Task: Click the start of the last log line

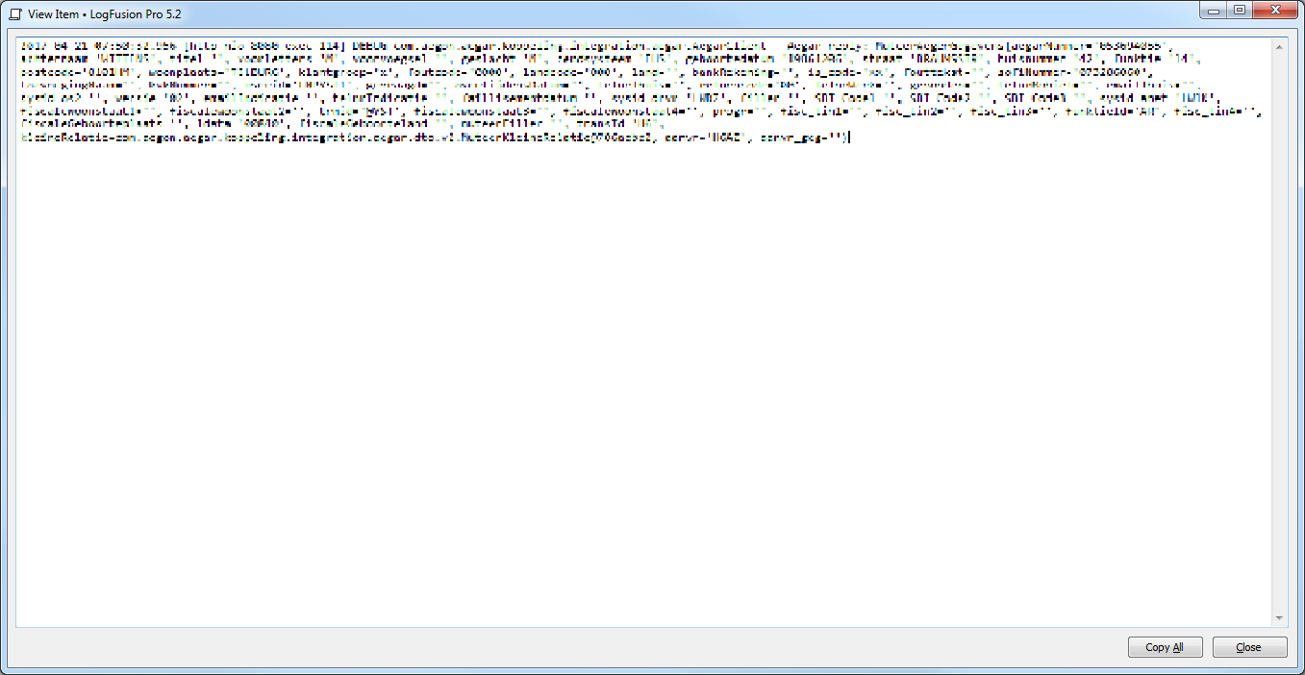Action: point(21,138)
